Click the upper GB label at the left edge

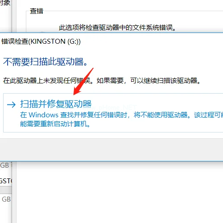point(4,165)
